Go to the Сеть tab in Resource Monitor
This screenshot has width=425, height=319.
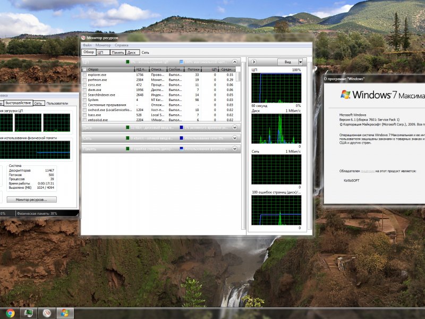click(x=145, y=52)
